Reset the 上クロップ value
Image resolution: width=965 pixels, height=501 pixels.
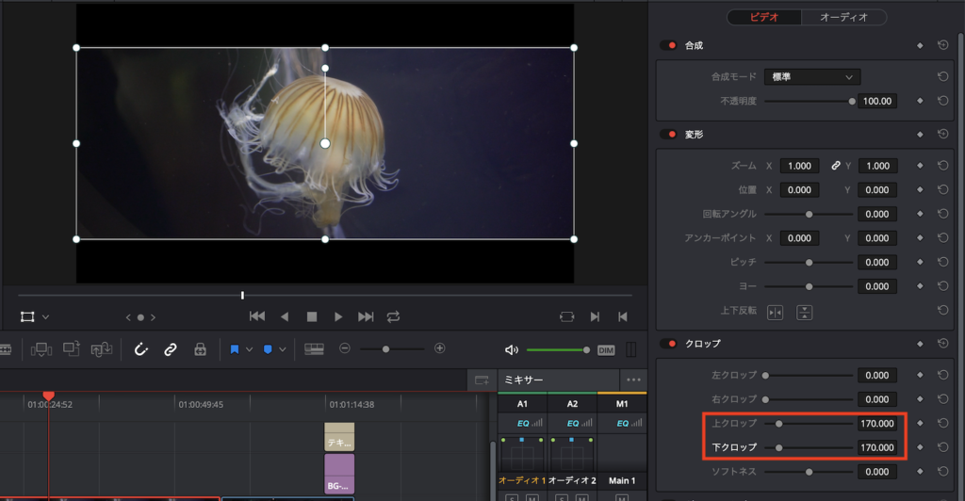(x=942, y=424)
